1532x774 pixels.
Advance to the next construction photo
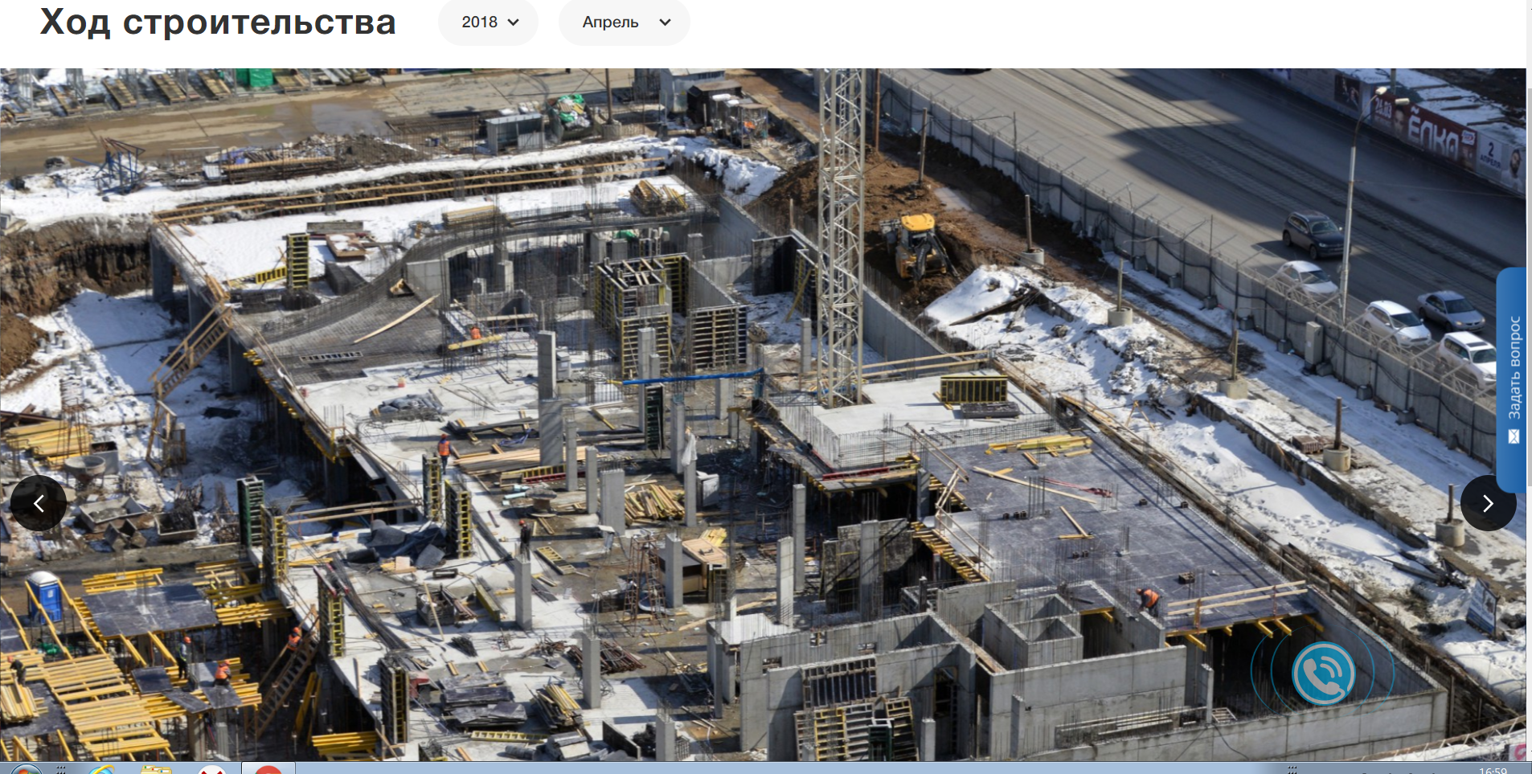coord(1488,503)
